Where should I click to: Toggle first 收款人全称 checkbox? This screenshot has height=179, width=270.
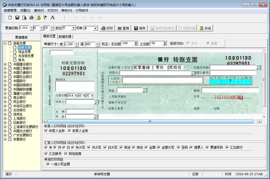pos(46,130)
